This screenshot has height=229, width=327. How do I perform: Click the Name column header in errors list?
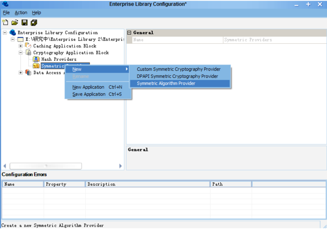click(x=23, y=184)
